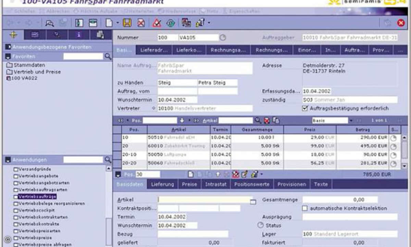The height and width of the screenshot is (247, 411).
Task: Open the Basis view dropdown in table toolbar
Action: 351,120
